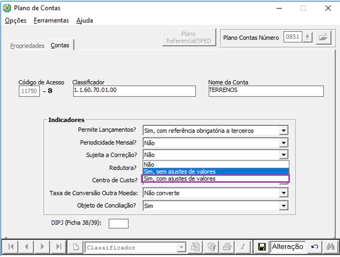Expand the Permite Lançamentos dropdown

[284, 131]
